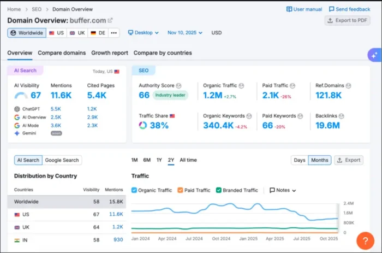Screen dimensions: 382x253
Task: Click the purple AI sparkle assistant icon
Action: coord(374,55)
